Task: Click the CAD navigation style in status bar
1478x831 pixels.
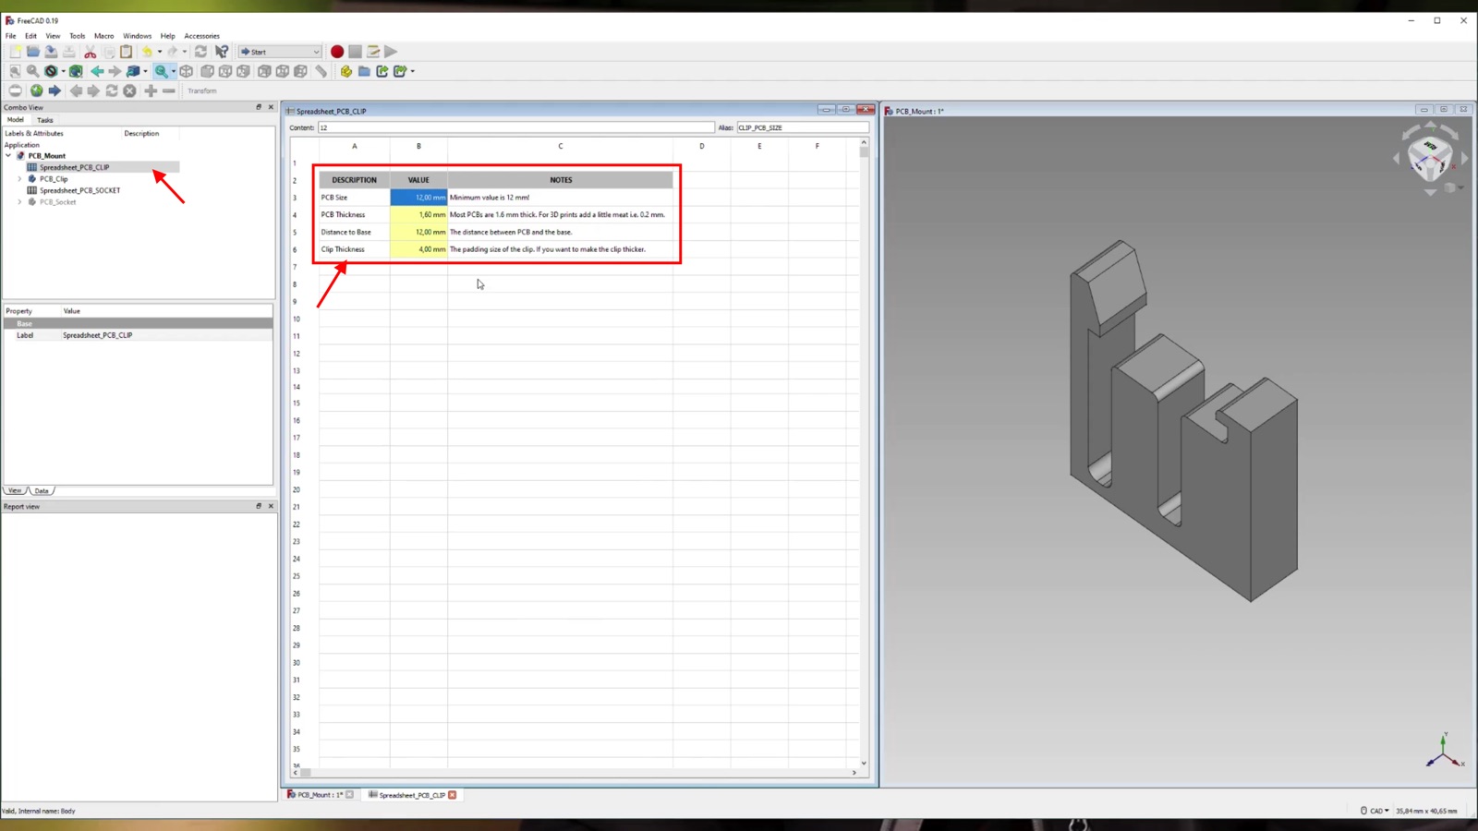Action: (x=1375, y=811)
